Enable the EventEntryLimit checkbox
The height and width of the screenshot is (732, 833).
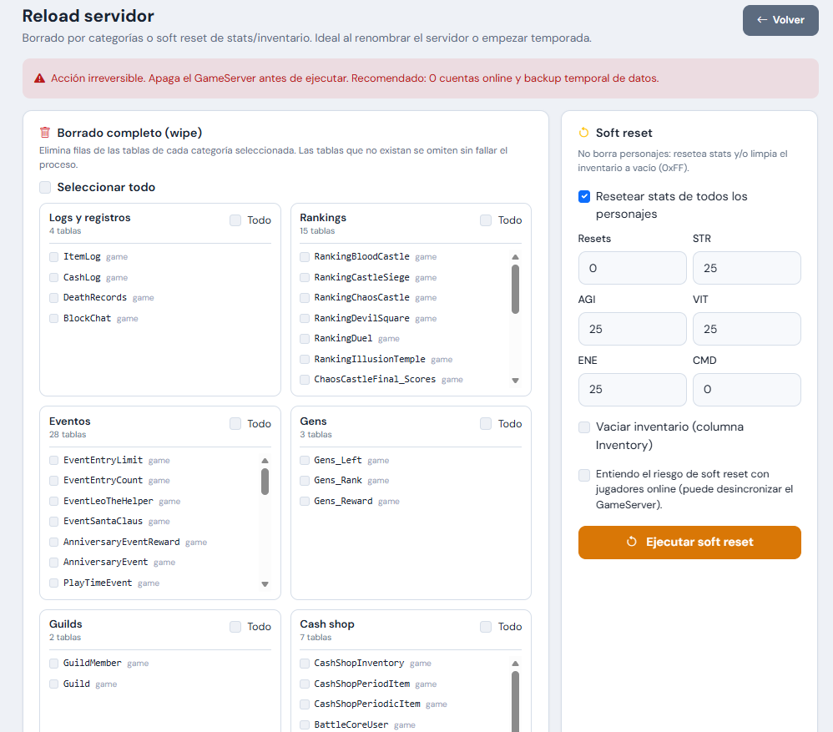pos(53,460)
